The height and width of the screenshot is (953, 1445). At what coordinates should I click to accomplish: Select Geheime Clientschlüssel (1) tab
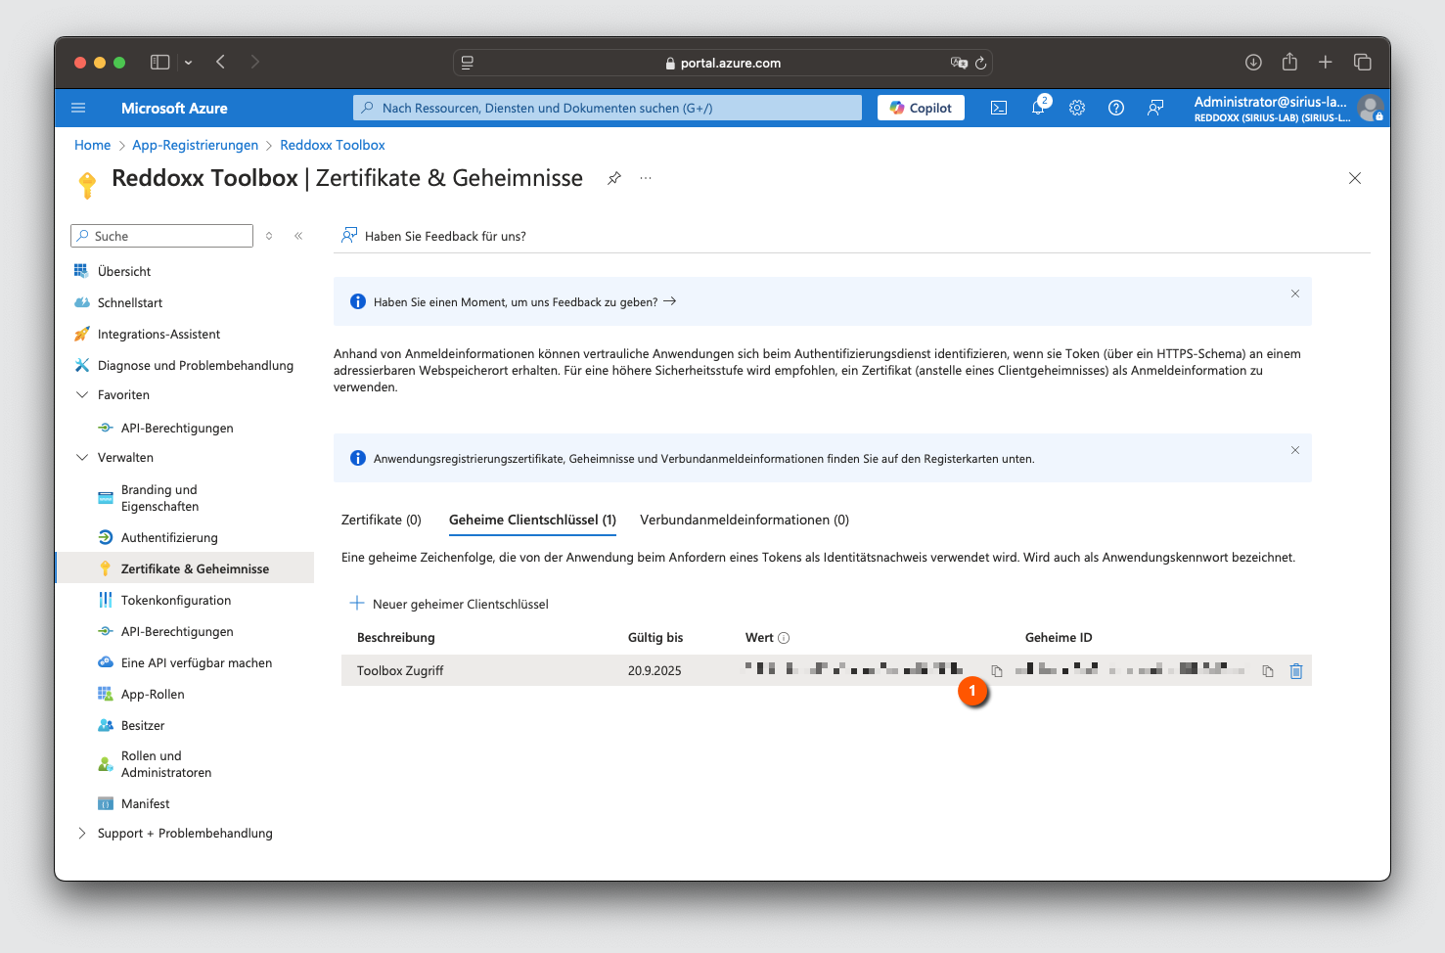point(532,520)
